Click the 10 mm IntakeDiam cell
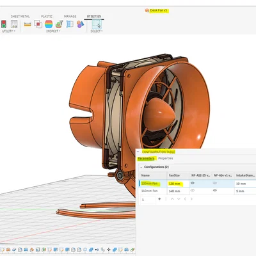Image resolution: width=256 pixels, height=256 pixels. point(245,184)
